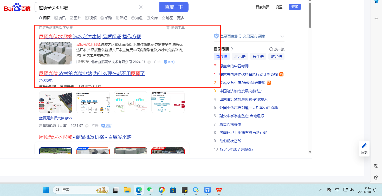Switch to the 财经榜 tab

pyautogui.click(x=276, y=56)
